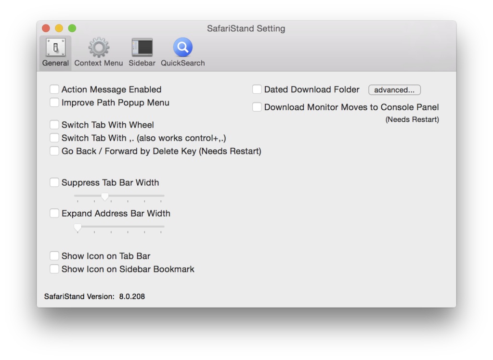Toggle Switch Tab With ,. option
The image size is (493, 360).
[54, 138]
